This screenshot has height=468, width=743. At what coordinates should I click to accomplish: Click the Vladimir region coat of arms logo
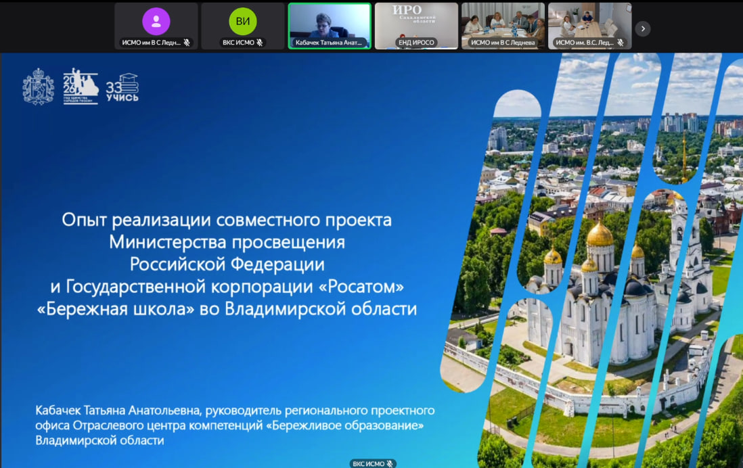(x=39, y=87)
